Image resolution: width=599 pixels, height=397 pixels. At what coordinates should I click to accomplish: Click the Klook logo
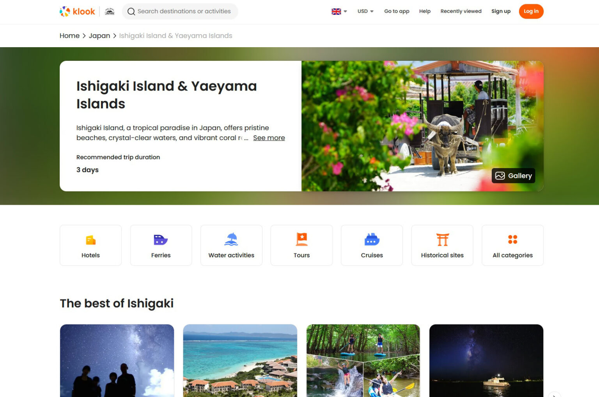point(77,11)
